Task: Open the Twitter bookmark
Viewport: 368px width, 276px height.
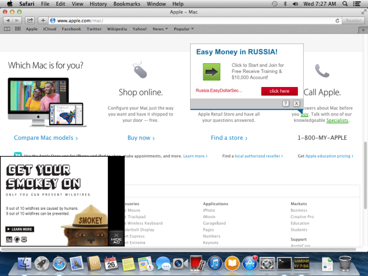Action: tap(94, 29)
